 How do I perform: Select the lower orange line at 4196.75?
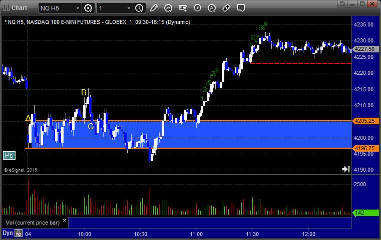pos(188,148)
